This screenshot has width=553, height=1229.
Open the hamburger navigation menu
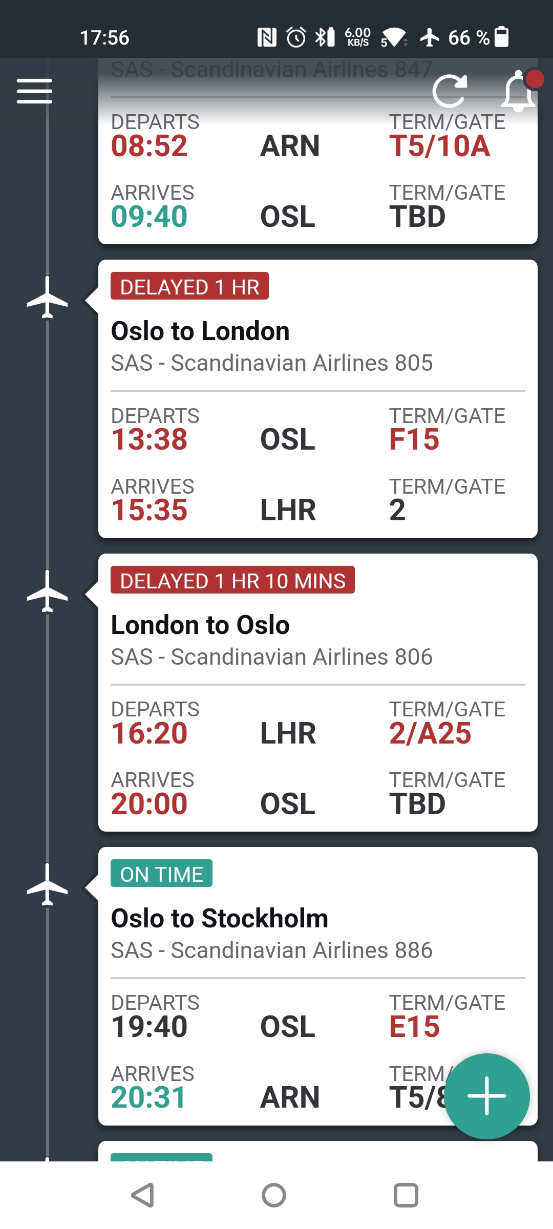(x=34, y=91)
